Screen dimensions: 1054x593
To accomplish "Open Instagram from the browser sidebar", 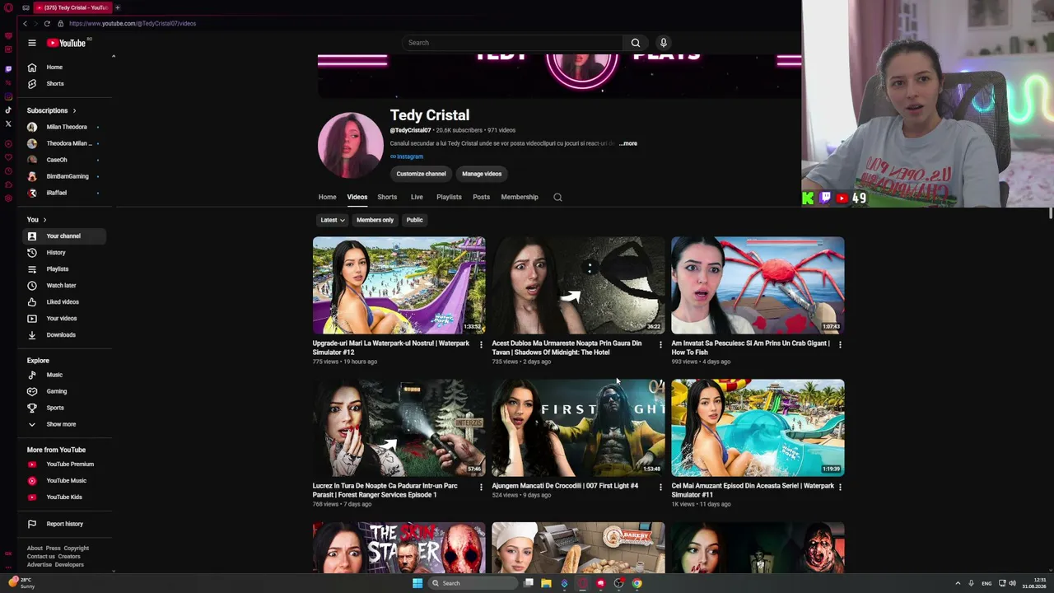I will pyautogui.click(x=8, y=96).
